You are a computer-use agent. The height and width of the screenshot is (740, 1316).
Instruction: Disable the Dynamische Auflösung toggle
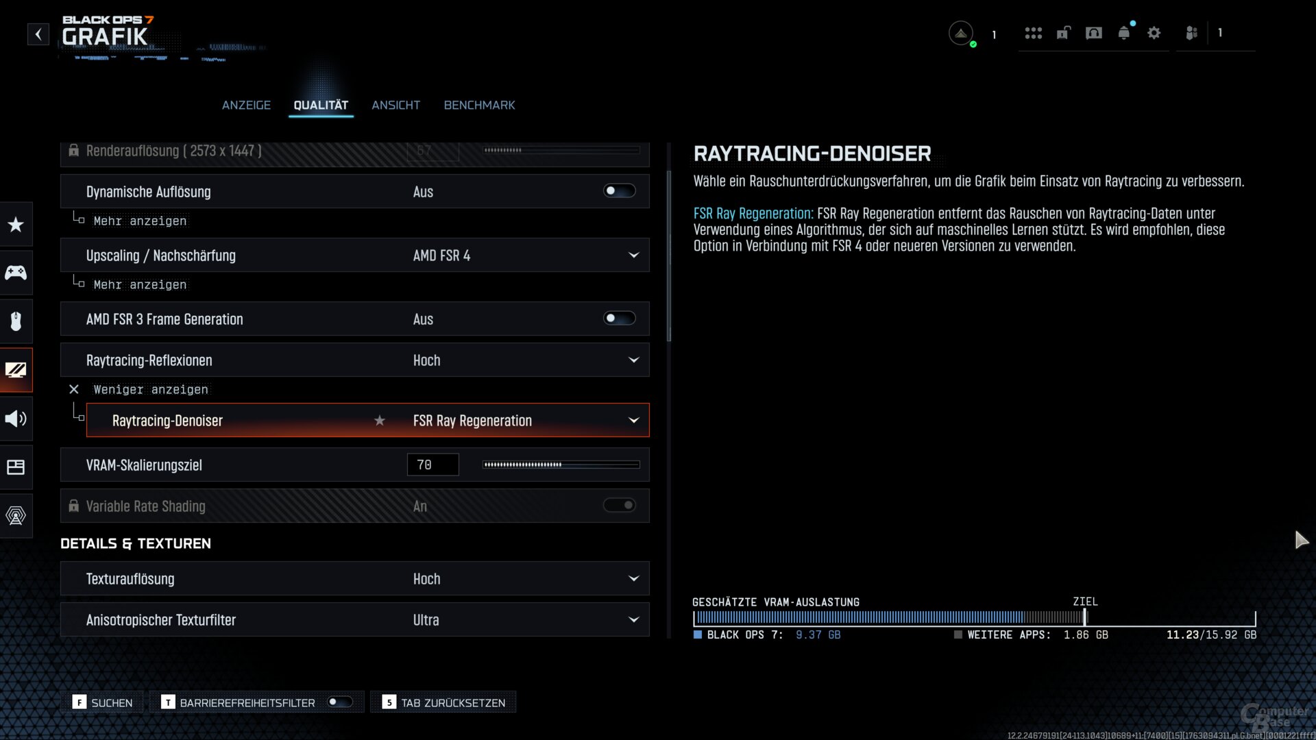pos(619,191)
